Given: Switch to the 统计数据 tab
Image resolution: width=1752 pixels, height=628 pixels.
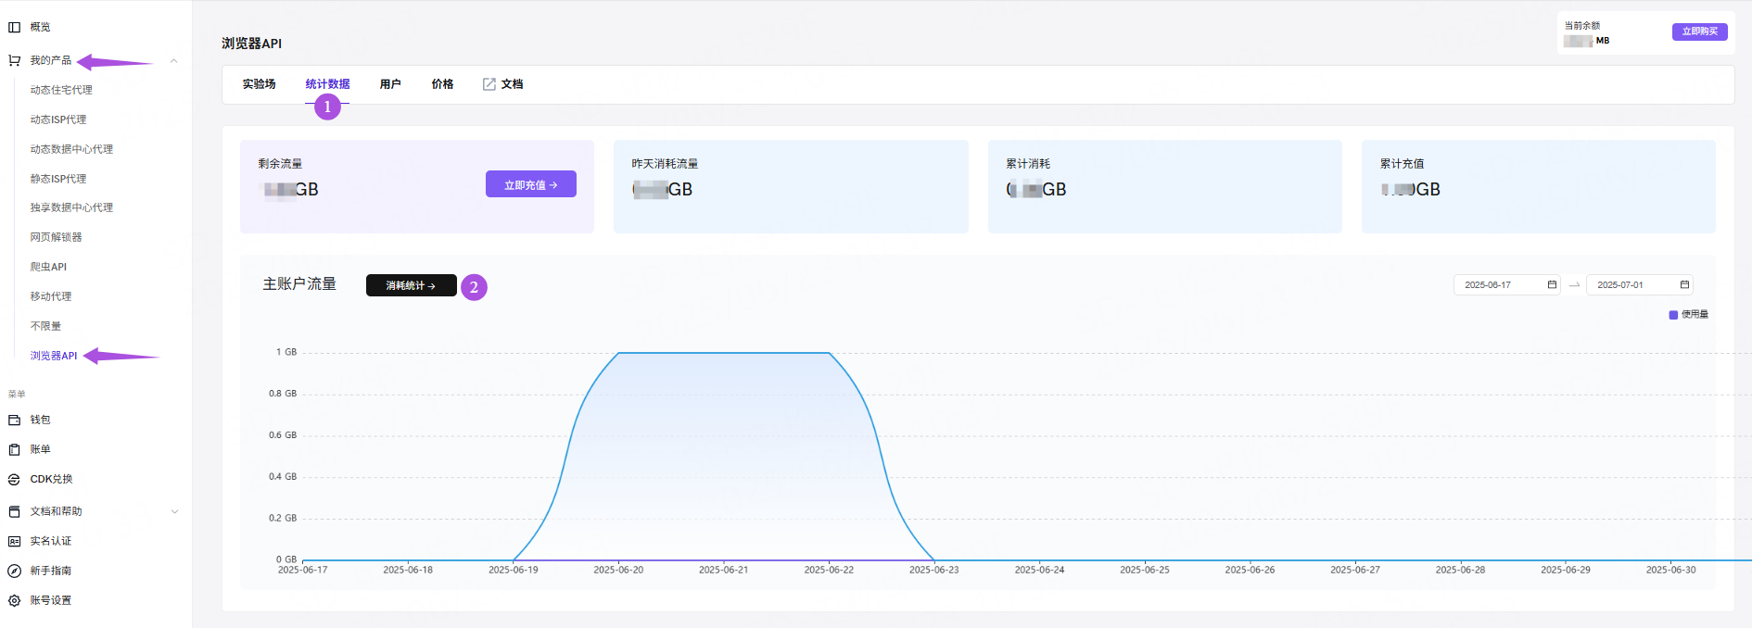Looking at the screenshot, I should click(327, 84).
